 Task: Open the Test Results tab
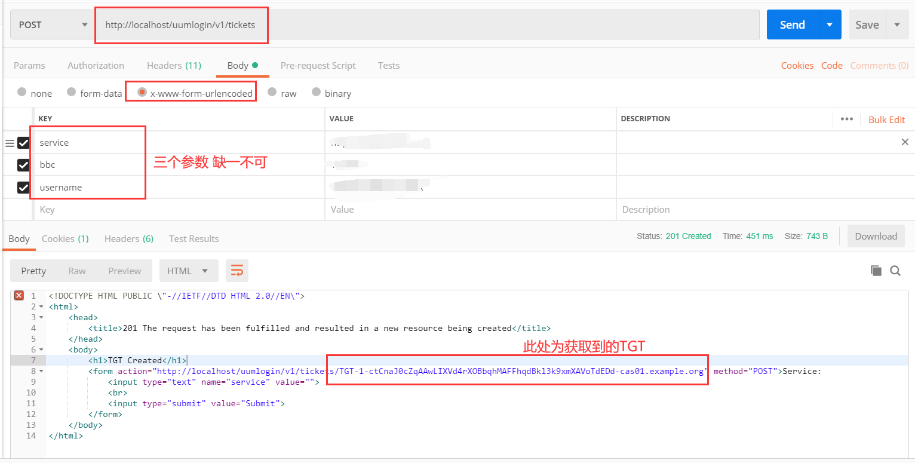(194, 238)
